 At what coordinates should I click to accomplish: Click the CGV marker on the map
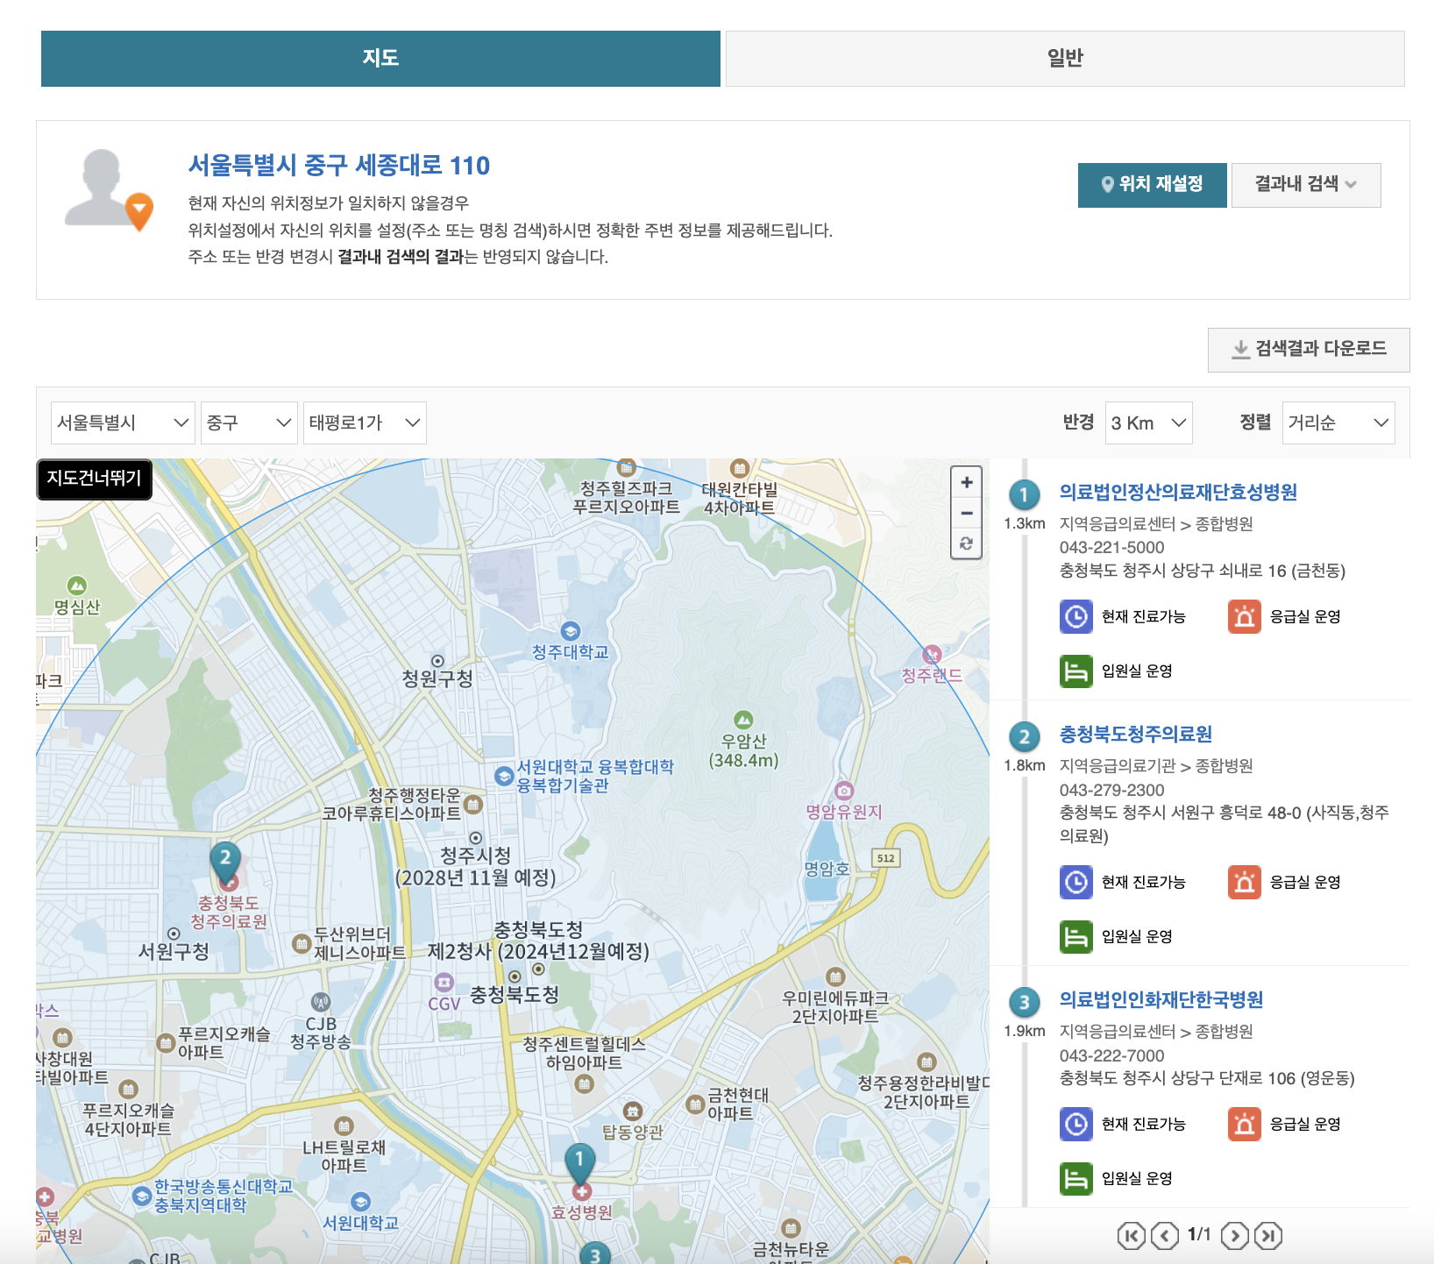(x=444, y=982)
